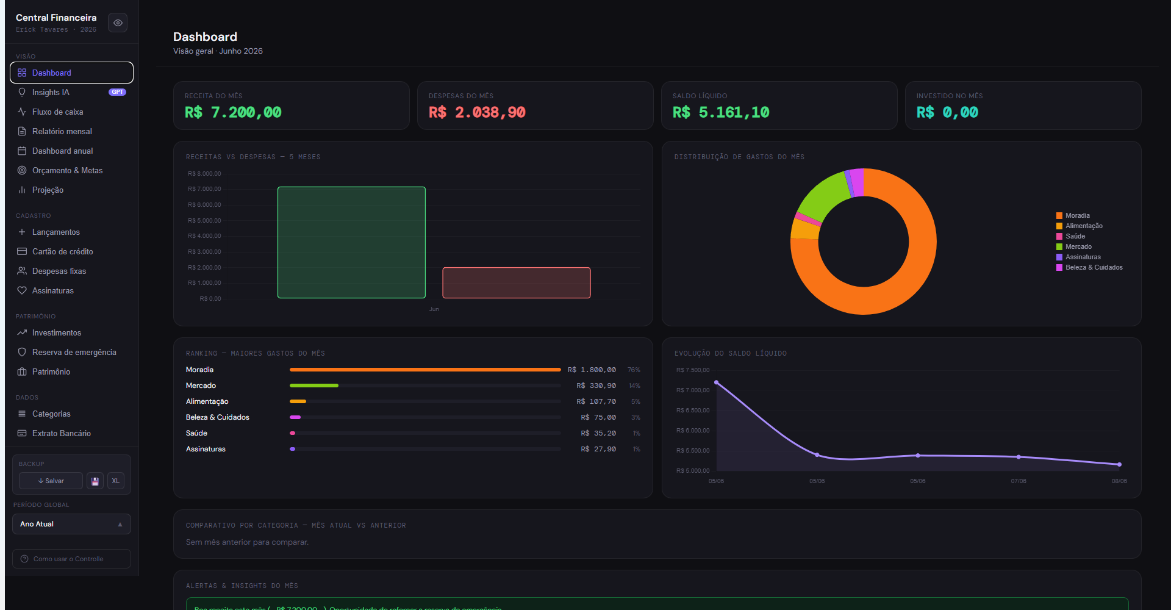Click the Mercado ranking progress bar
The image size is (1171, 610).
tap(425, 386)
